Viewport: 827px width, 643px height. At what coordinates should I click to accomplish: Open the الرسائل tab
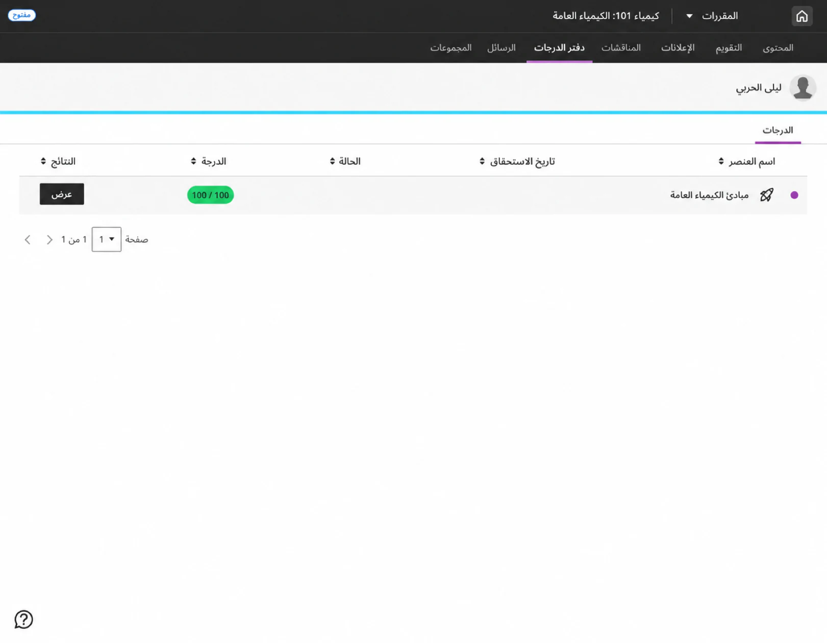(x=501, y=47)
